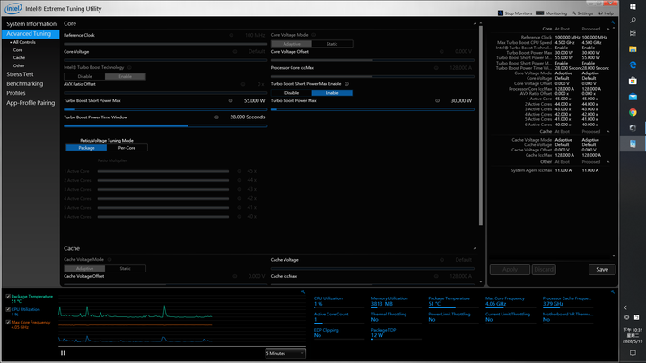Click info icon beside Turbo Boost Power Time Window
The height and width of the screenshot is (363, 646).
(216, 117)
